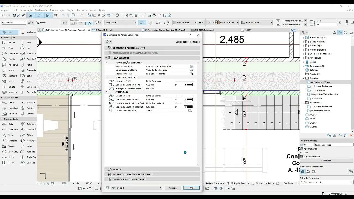354x199 pixels.
Task: Collapse the Planta e Corte panel
Action: point(152,58)
